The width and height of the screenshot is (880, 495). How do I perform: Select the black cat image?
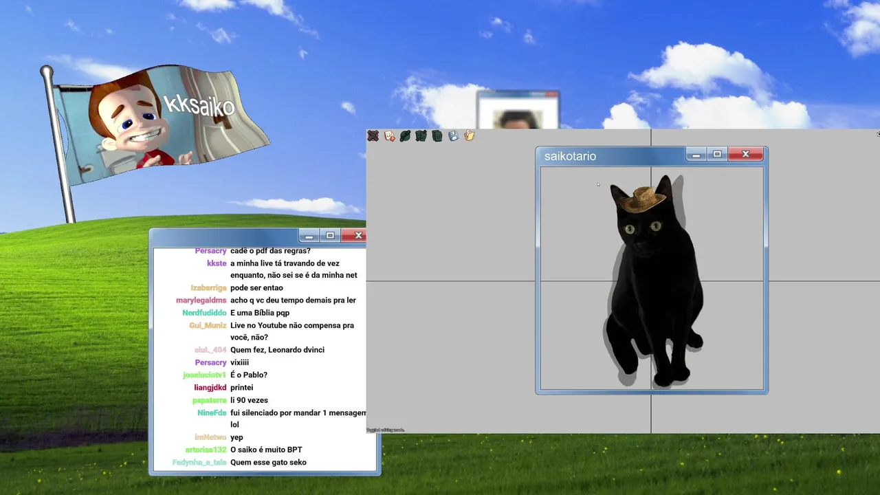tap(653, 282)
